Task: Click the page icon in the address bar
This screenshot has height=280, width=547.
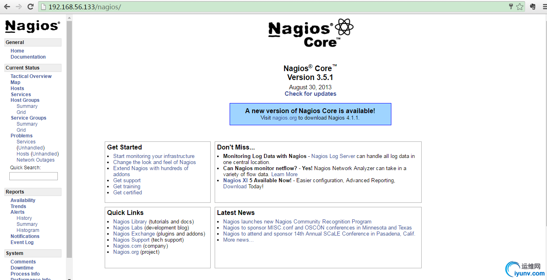Action: pos(43,7)
